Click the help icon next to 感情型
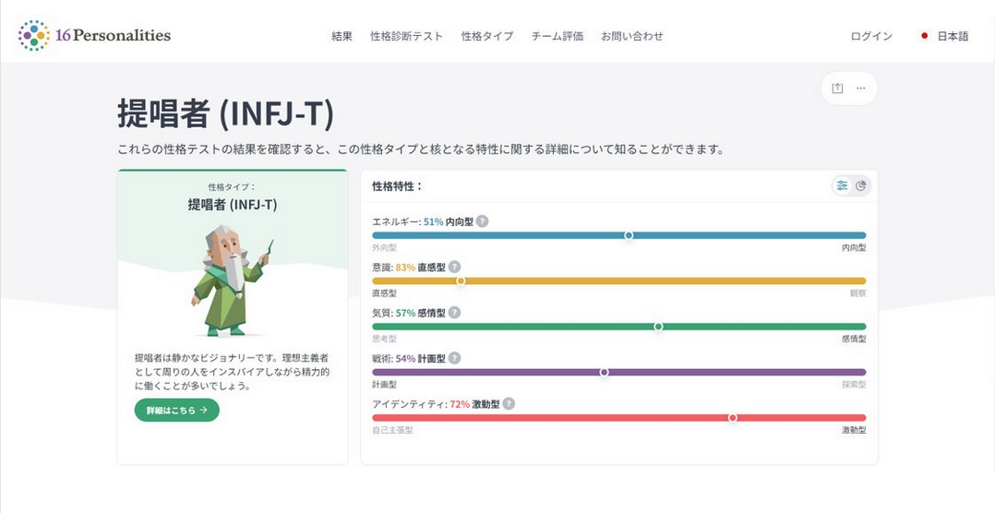Screen dimensions: 995x513 [x=454, y=313]
